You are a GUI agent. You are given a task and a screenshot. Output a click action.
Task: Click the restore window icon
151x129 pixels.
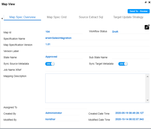[x=146, y=2]
